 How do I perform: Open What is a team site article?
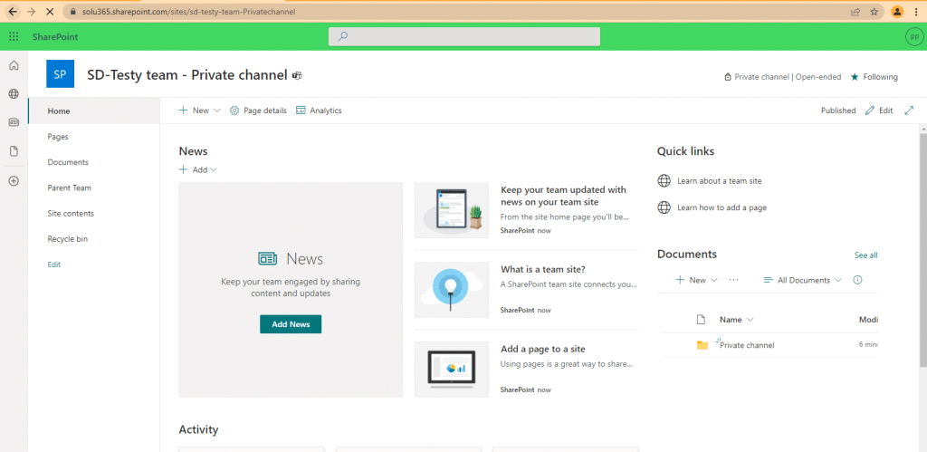coord(543,269)
